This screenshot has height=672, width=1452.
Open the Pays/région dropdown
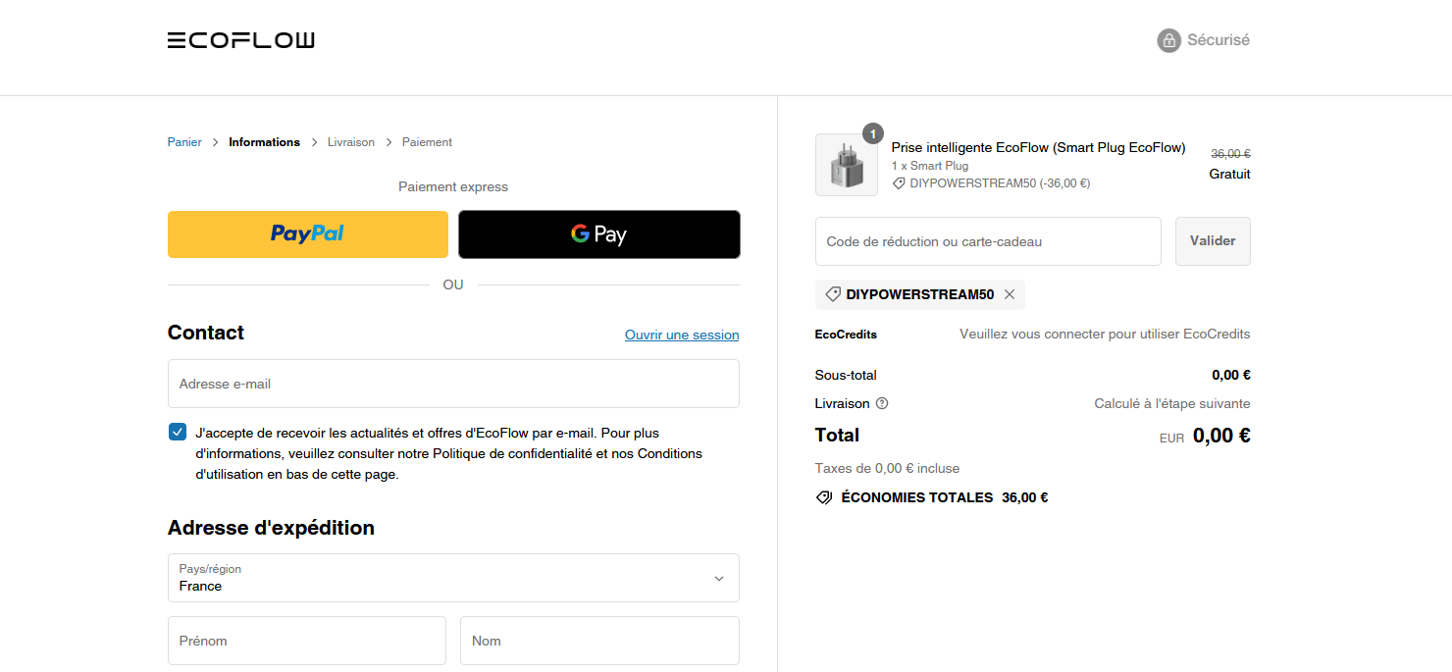pos(453,578)
